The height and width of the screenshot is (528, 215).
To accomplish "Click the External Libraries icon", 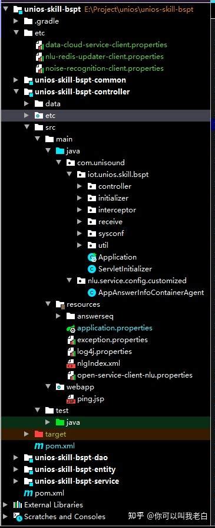I will pyautogui.click(x=18, y=505).
